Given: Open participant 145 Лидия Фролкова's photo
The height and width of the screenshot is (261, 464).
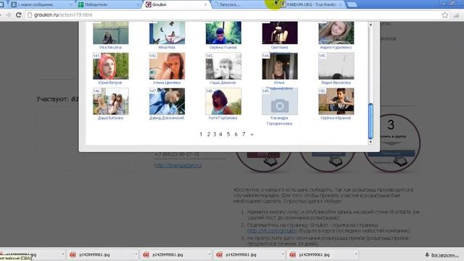Looking at the screenshot, I should [x=336, y=66].
